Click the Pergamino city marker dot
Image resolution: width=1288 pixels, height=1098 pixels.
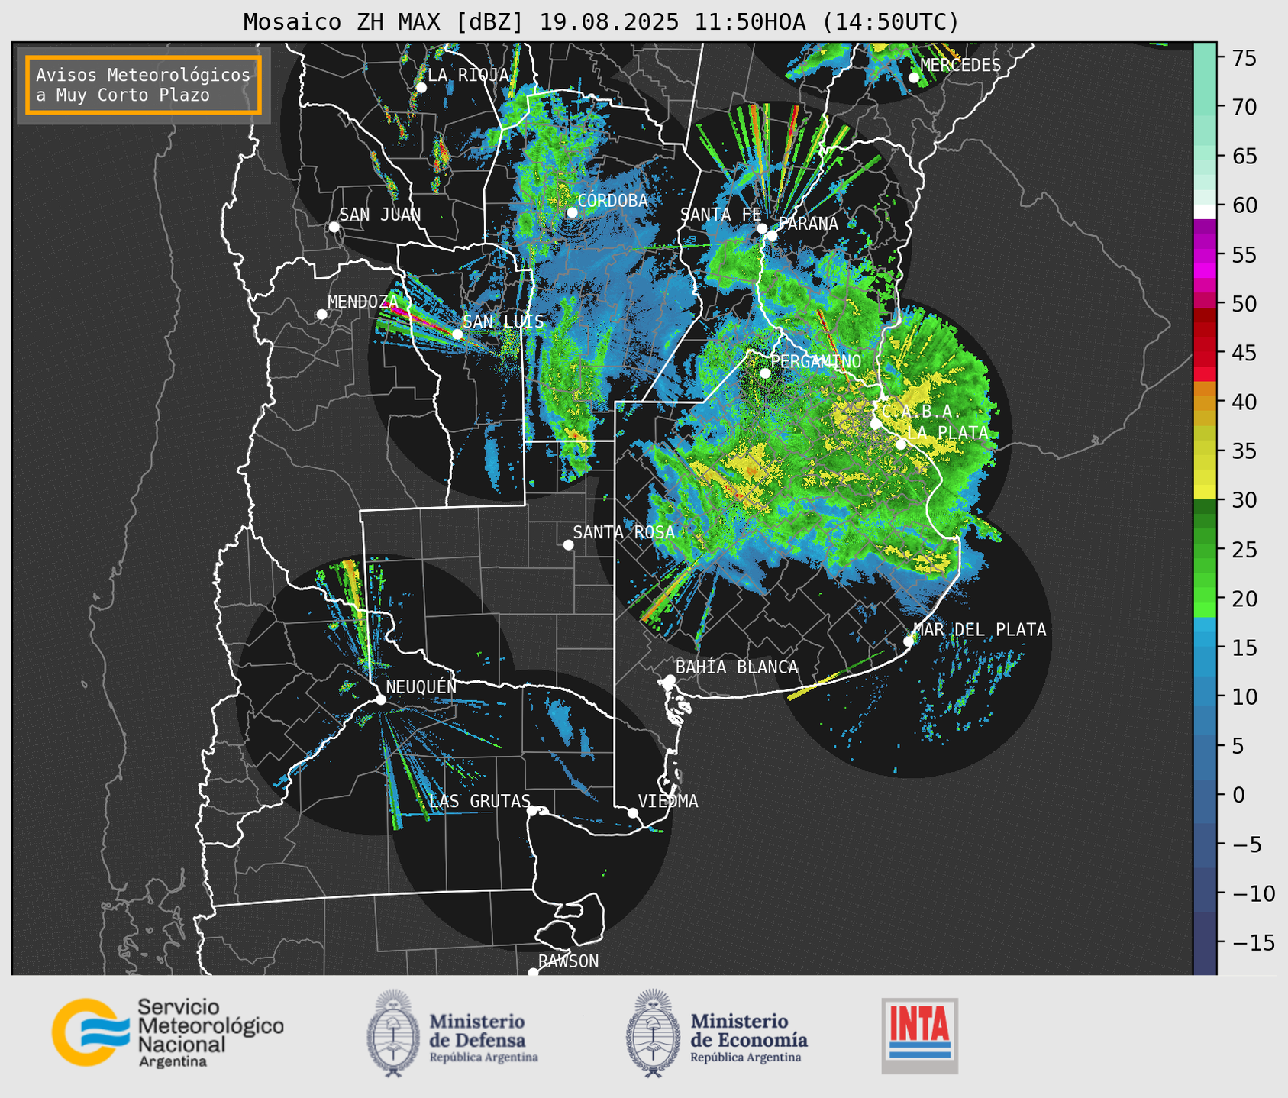click(765, 373)
